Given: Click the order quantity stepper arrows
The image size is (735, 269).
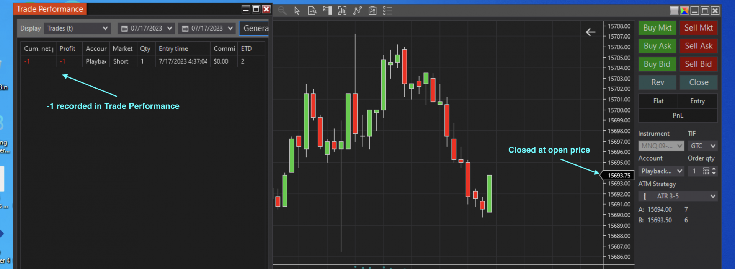Looking at the screenshot, I should click(714, 171).
